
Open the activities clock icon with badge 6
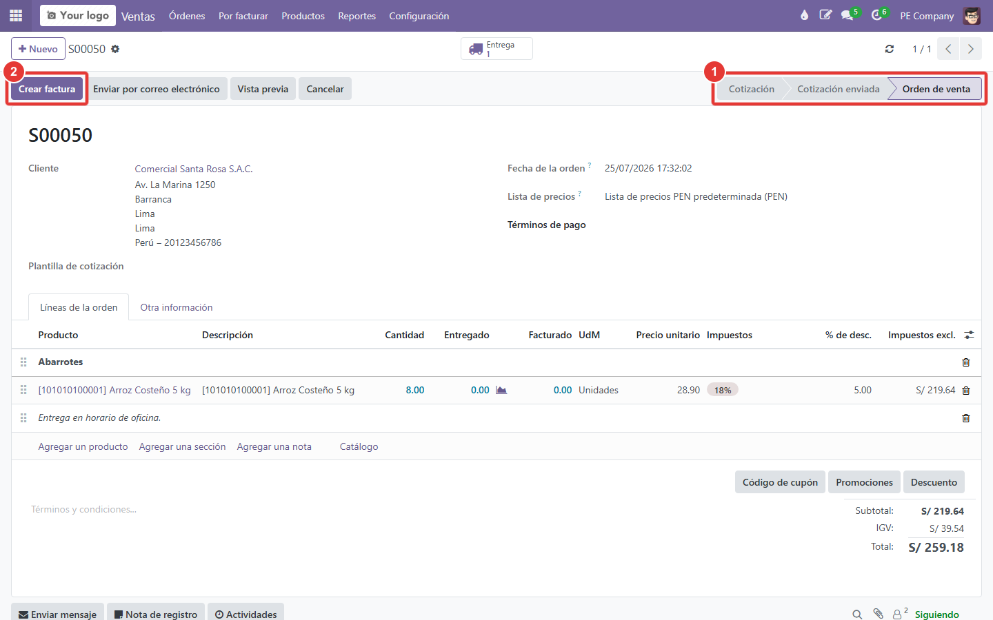878,15
